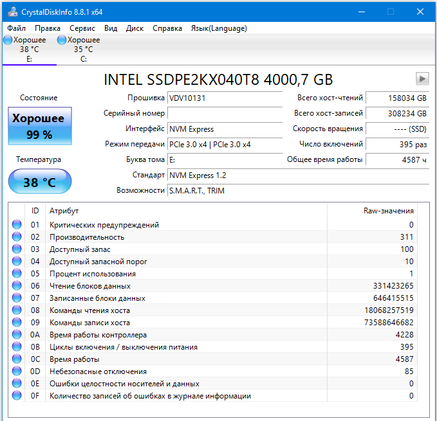The height and width of the screenshot is (421, 437).
Task: Click the power-on hours value 4587 ч
Action: (397, 160)
